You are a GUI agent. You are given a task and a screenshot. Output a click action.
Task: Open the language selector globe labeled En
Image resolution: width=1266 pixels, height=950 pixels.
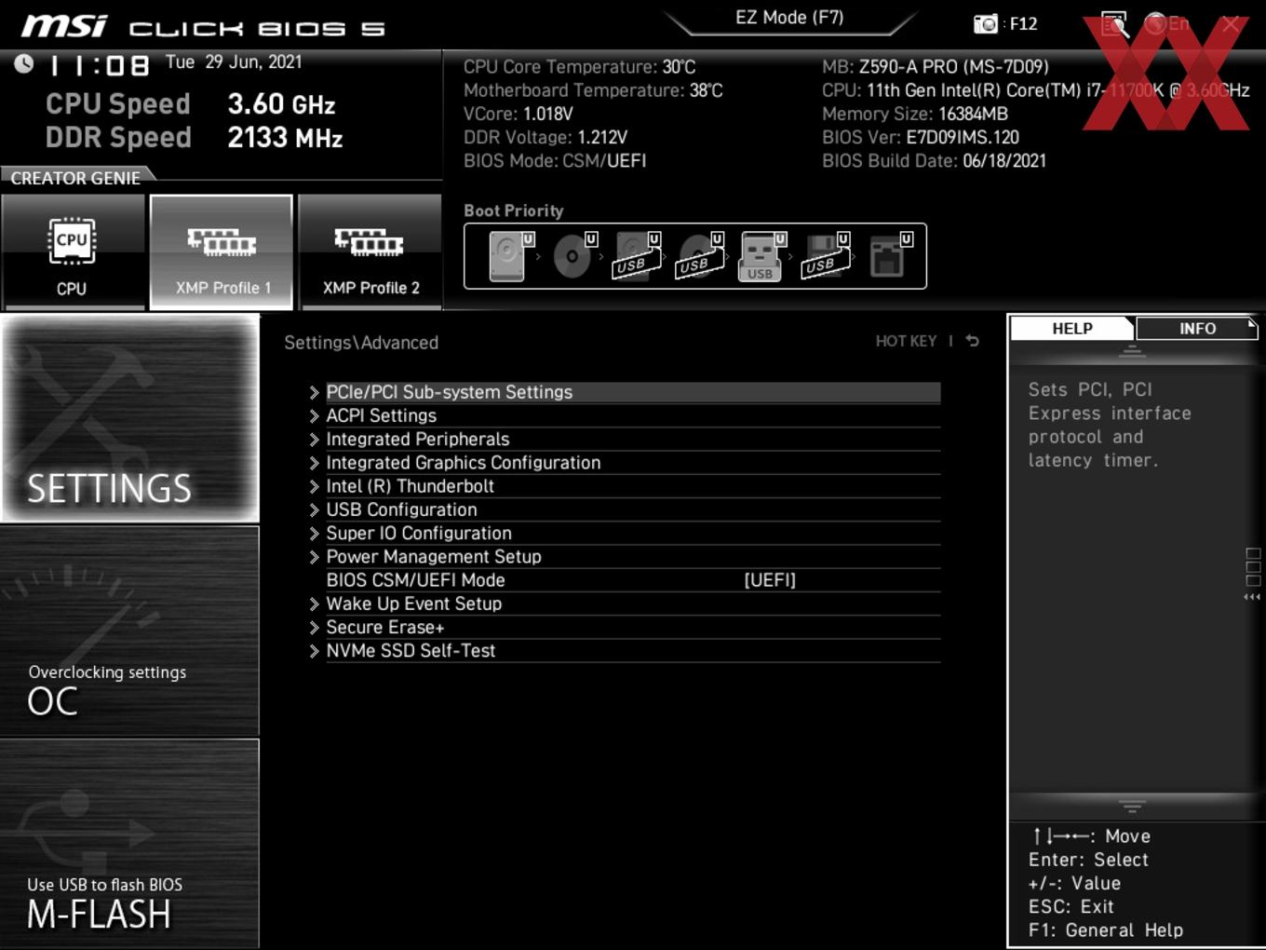click(x=1167, y=23)
